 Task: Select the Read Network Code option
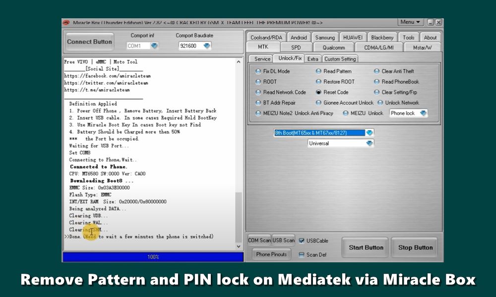(258, 92)
